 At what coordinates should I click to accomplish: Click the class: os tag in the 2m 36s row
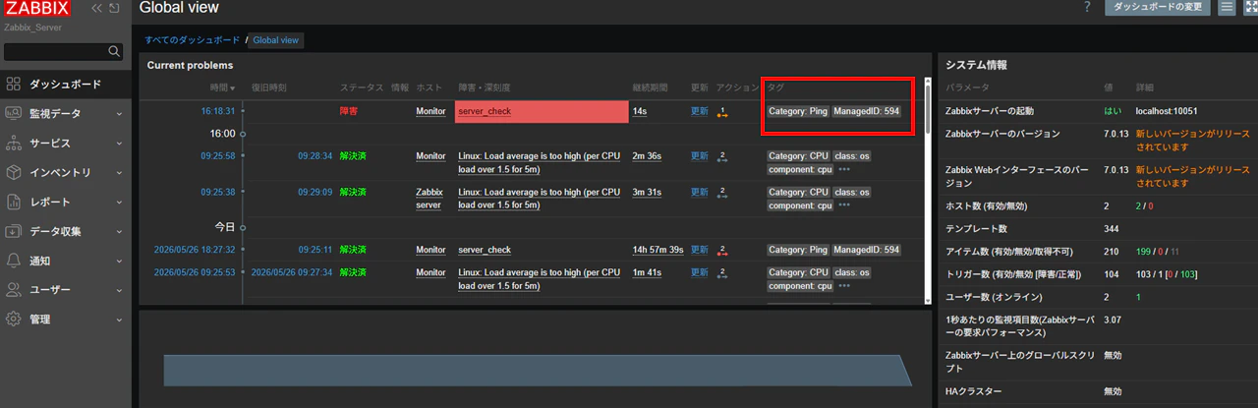851,155
